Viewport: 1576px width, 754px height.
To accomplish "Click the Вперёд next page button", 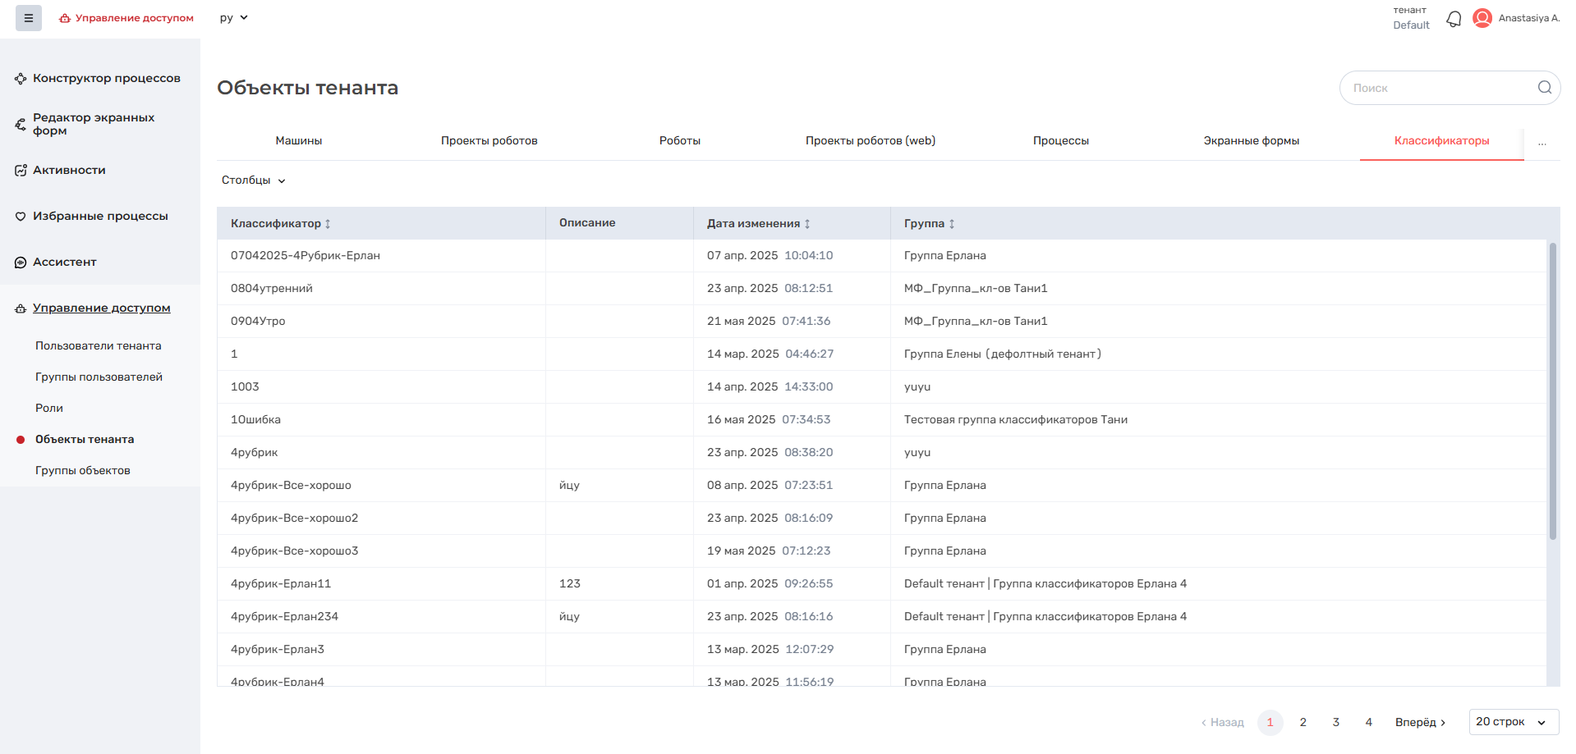I will coord(1420,722).
